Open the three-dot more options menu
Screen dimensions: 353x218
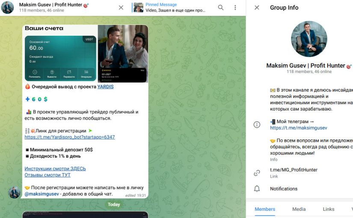(235, 7)
